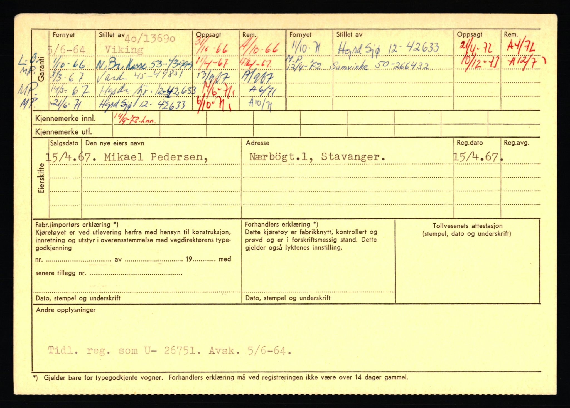570x408 pixels.
Task: Click the typed "15/4.67." under Reg.dato
Action: [x=478, y=157]
